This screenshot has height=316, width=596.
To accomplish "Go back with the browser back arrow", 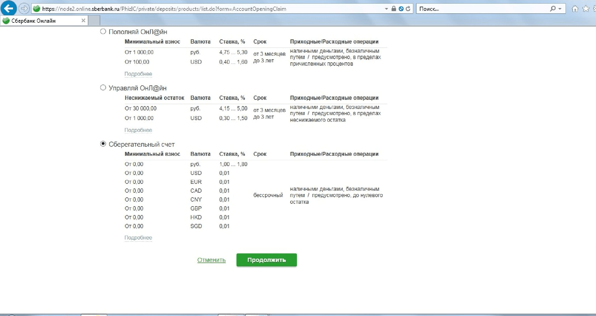I will [x=9, y=9].
